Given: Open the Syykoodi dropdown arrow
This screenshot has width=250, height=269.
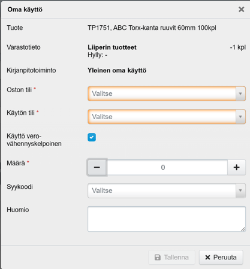Looking at the screenshot, I should point(240,191).
